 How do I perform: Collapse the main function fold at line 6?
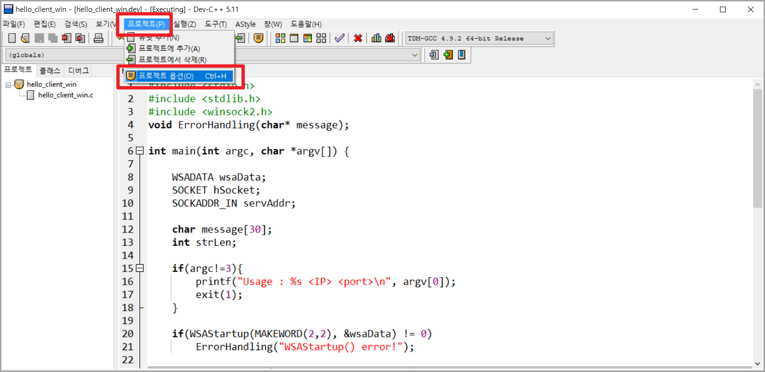(140, 151)
